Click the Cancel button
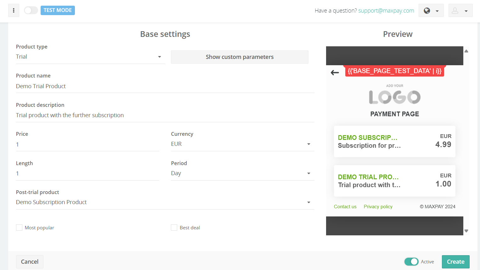480x270 pixels. (x=30, y=262)
